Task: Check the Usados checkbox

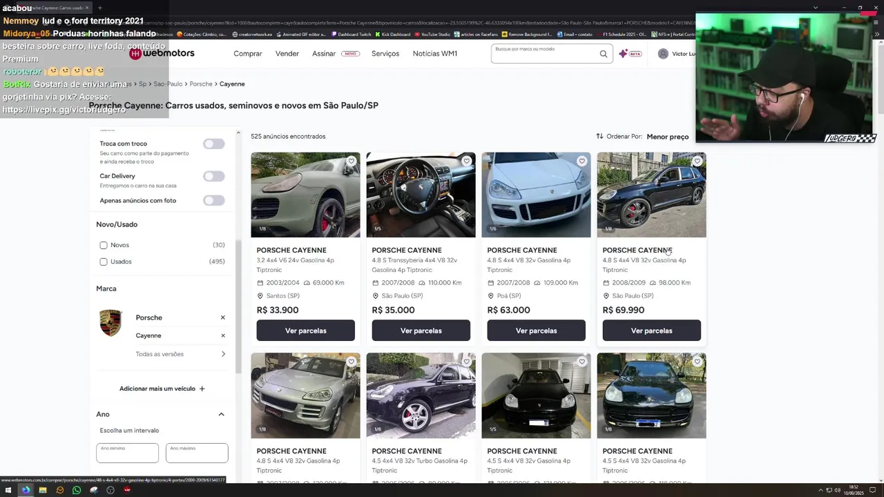Action: click(x=104, y=262)
